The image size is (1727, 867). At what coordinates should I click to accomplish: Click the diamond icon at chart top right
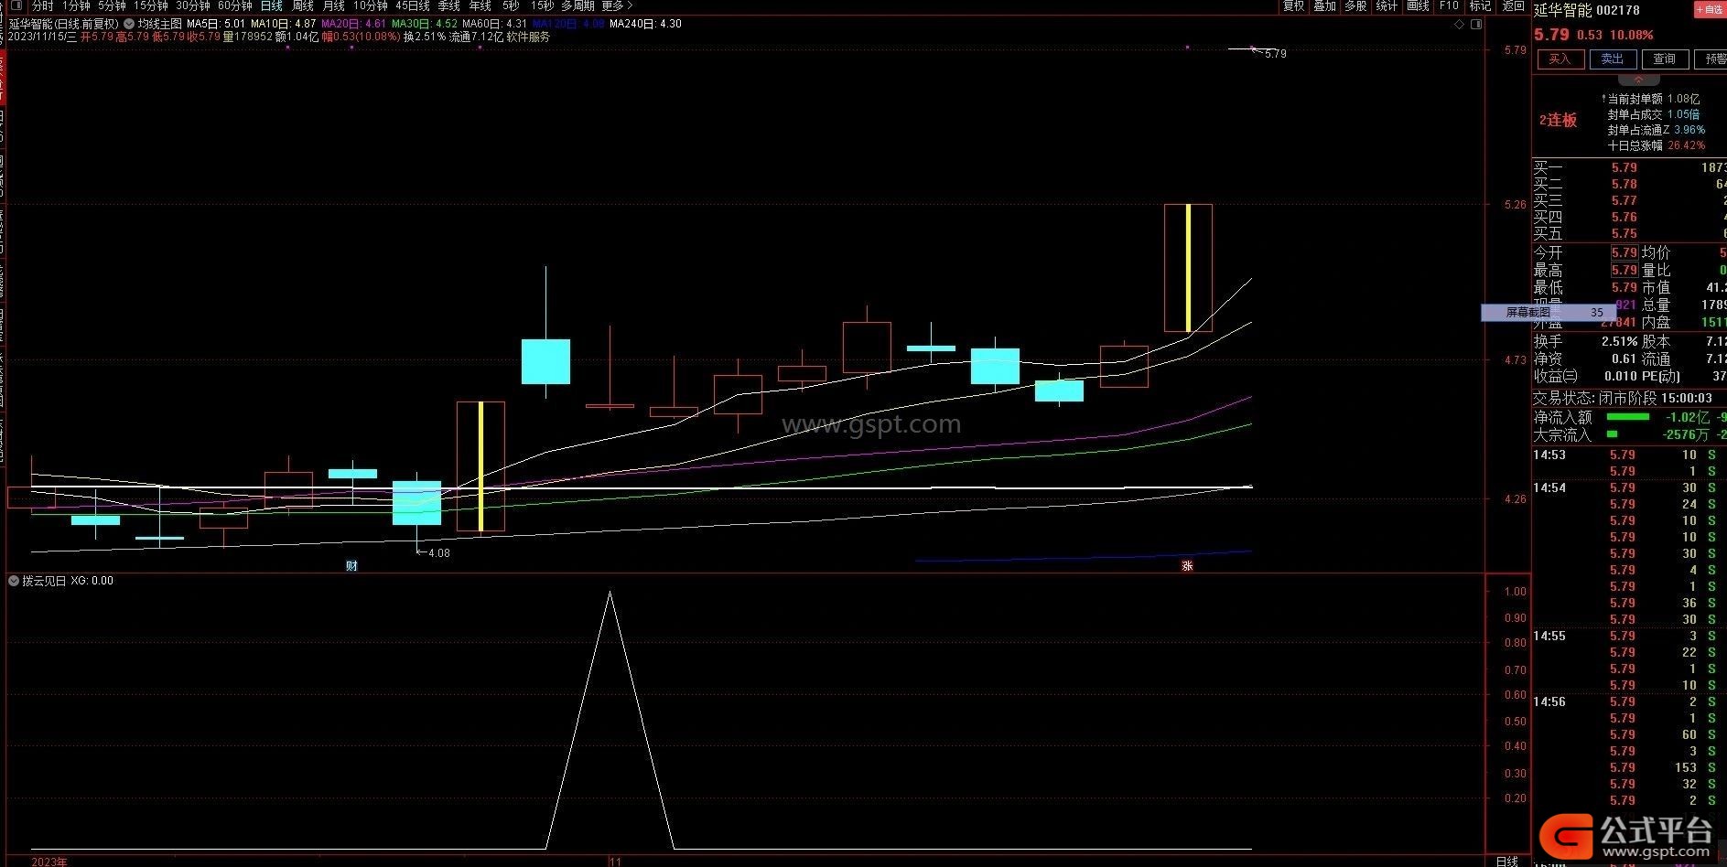[x=1459, y=25]
